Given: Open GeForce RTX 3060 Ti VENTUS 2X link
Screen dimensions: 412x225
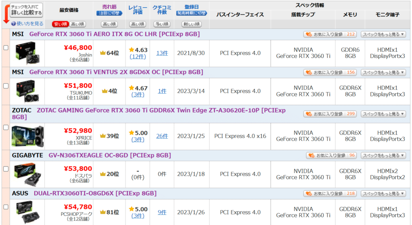Looking at the screenshot, I should tap(116, 72).
